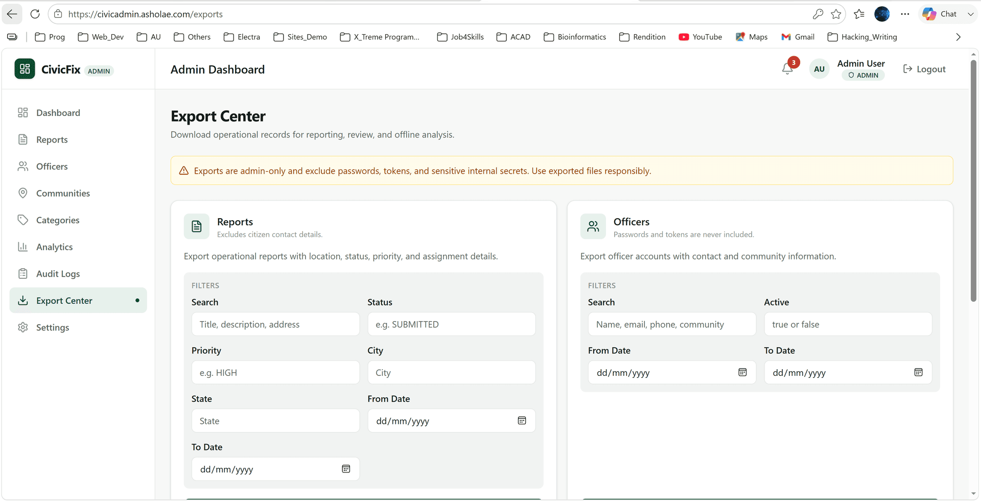Select Export Center in the sidebar
This screenshot has width=981, height=501.
coord(78,300)
